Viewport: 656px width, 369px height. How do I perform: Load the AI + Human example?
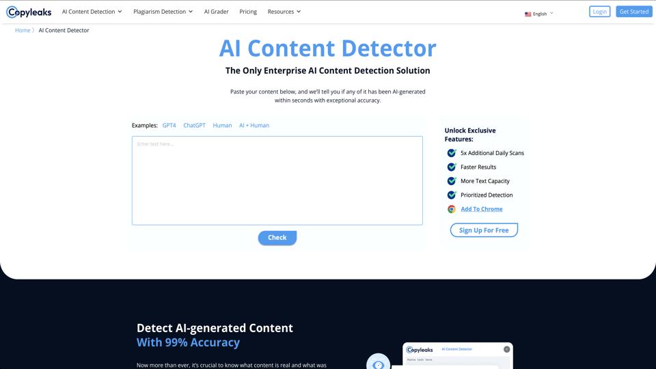(254, 125)
